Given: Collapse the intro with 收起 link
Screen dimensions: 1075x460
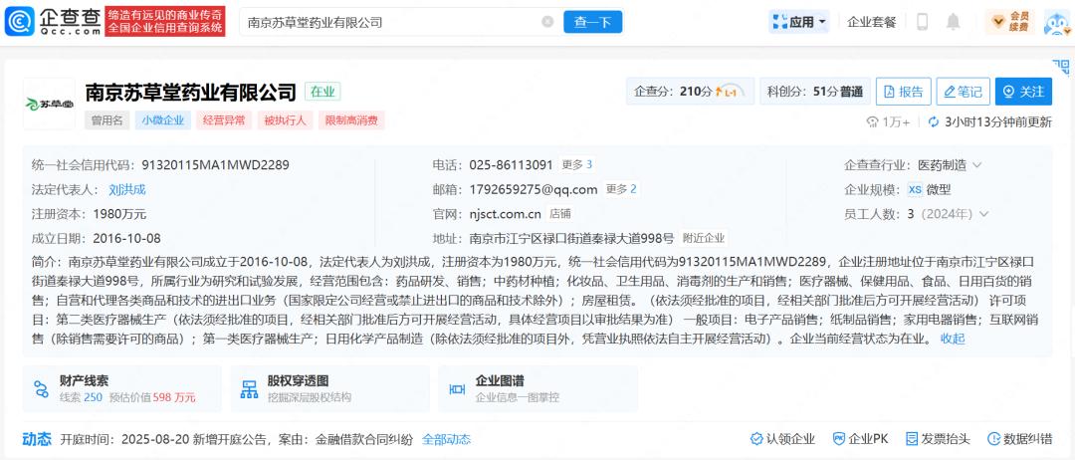Looking at the screenshot, I should pos(953,339).
